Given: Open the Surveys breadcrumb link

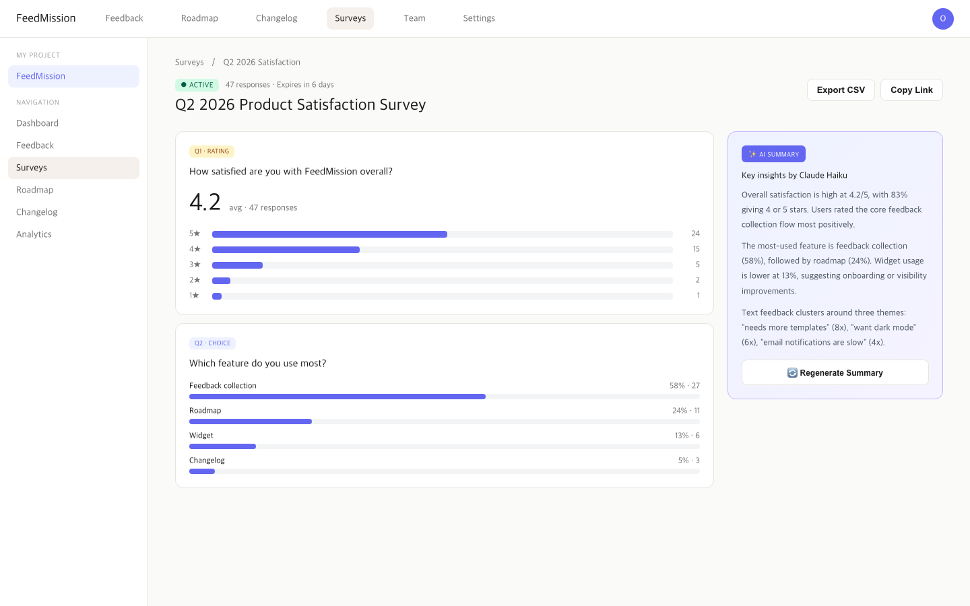Looking at the screenshot, I should coord(189,62).
